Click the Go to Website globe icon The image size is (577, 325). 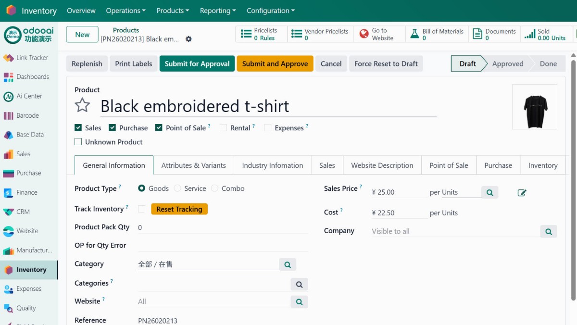pyautogui.click(x=364, y=34)
